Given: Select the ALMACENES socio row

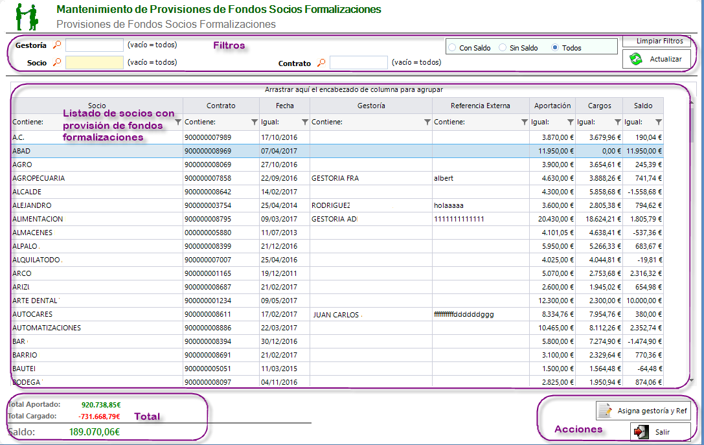Looking at the screenshot, I should pyautogui.click(x=337, y=233).
